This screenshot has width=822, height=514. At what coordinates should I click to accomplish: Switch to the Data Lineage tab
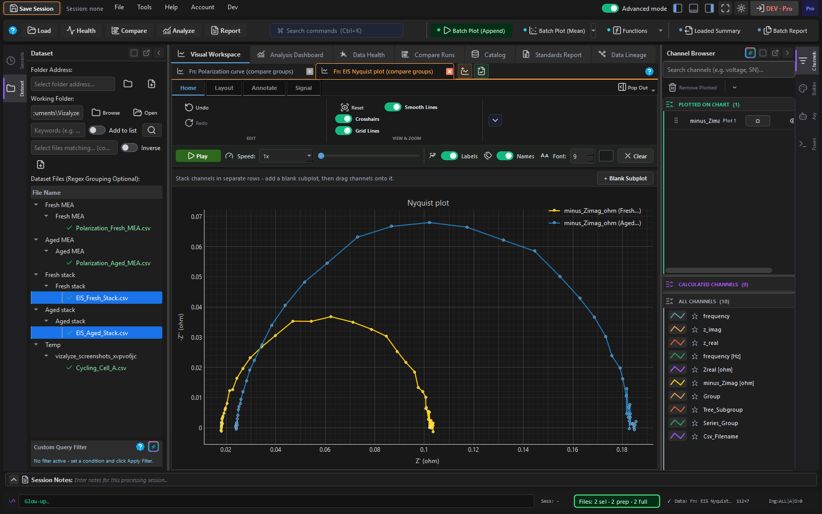623,54
